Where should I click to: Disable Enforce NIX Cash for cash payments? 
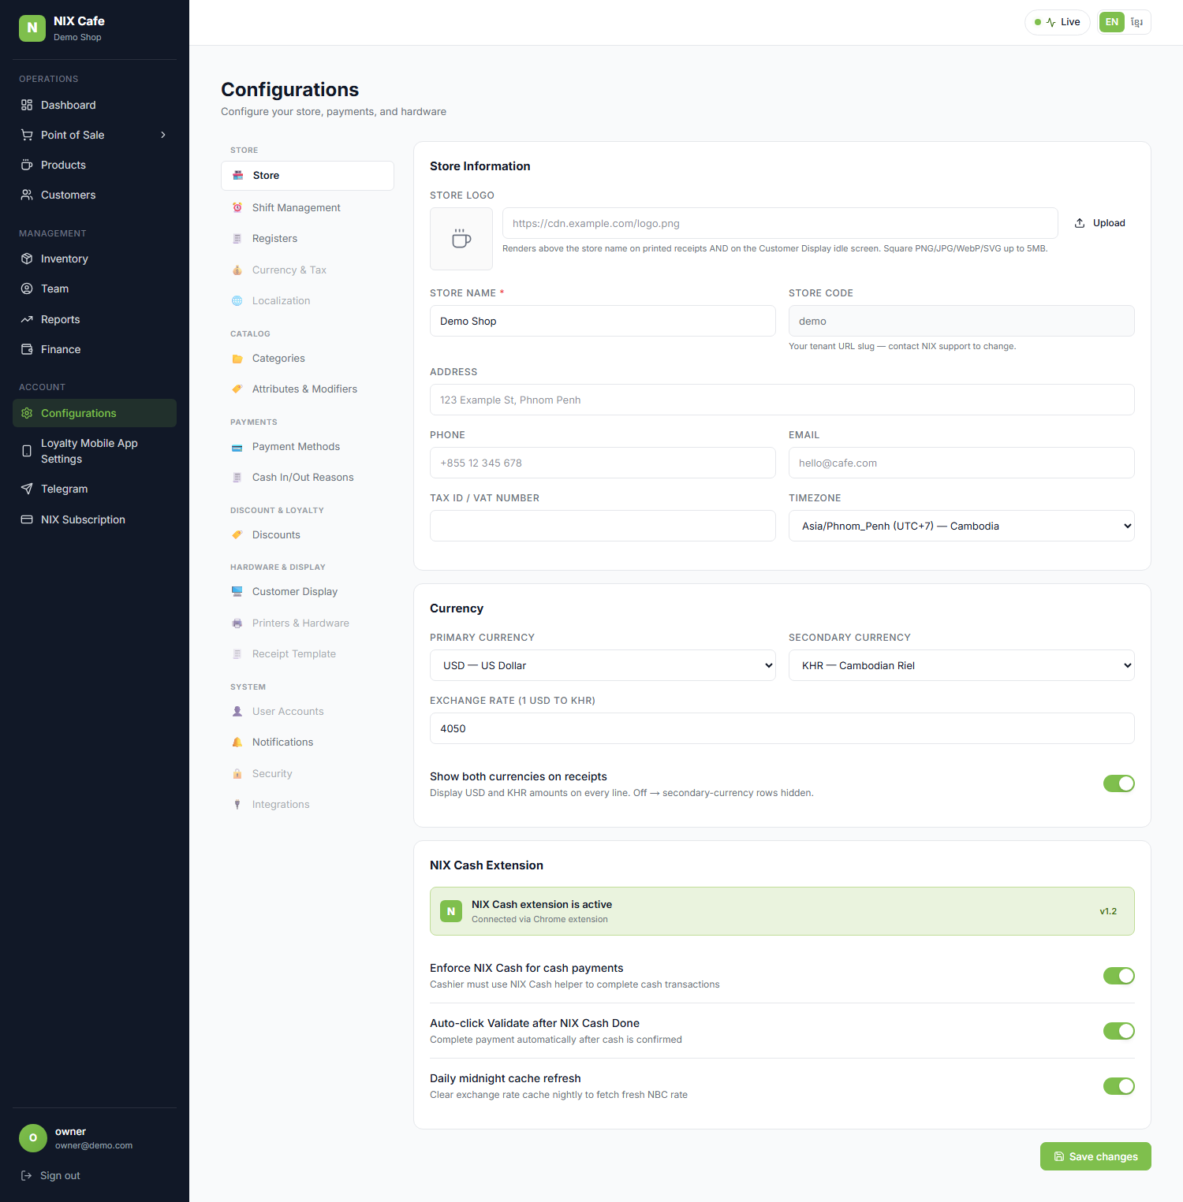pos(1118,976)
